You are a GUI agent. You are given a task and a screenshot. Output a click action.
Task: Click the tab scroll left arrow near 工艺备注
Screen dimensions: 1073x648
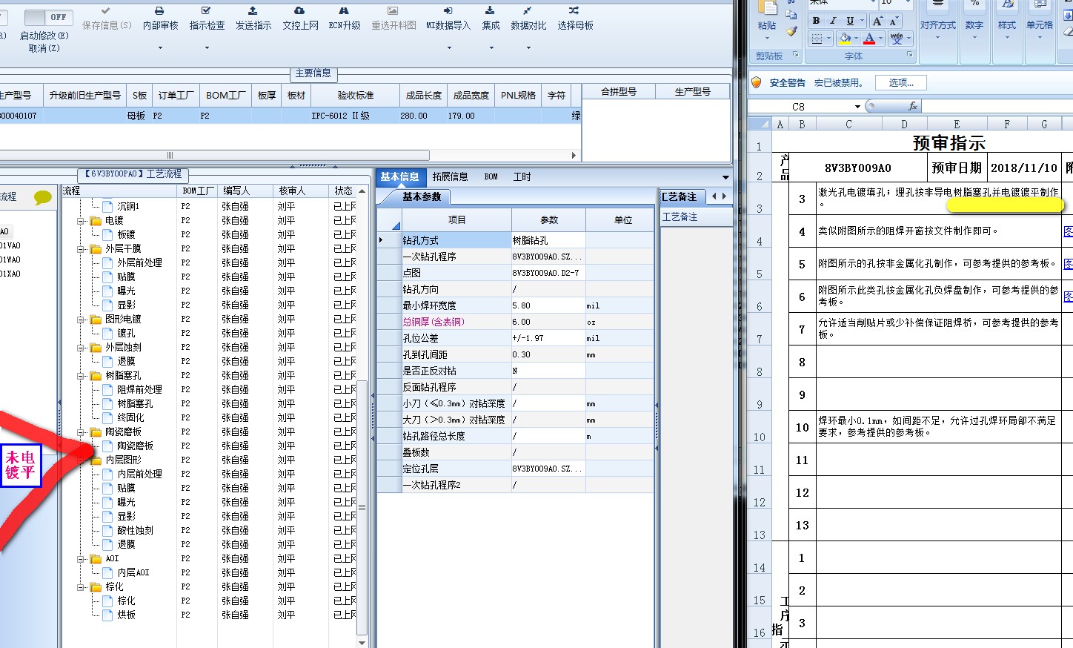click(714, 196)
